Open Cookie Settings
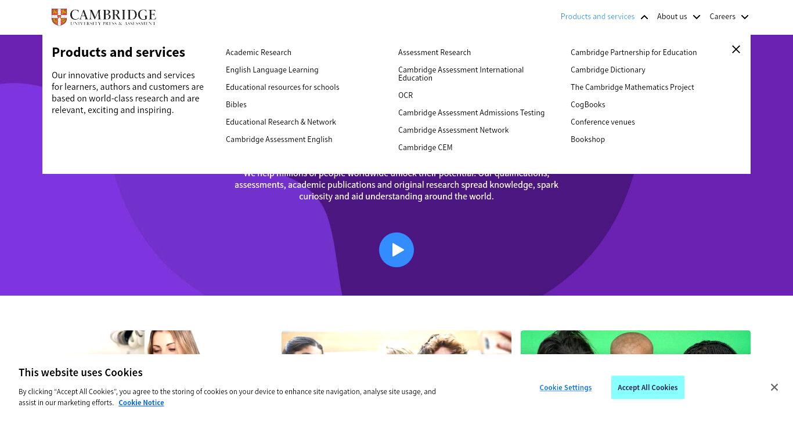793x422 pixels. 565,387
